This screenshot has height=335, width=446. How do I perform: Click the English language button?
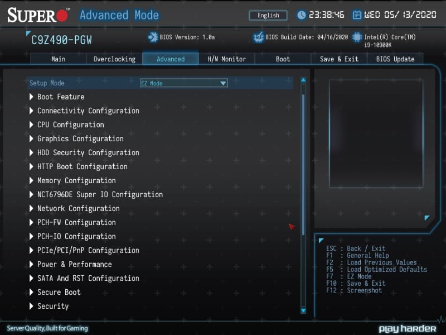pos(268,15)
